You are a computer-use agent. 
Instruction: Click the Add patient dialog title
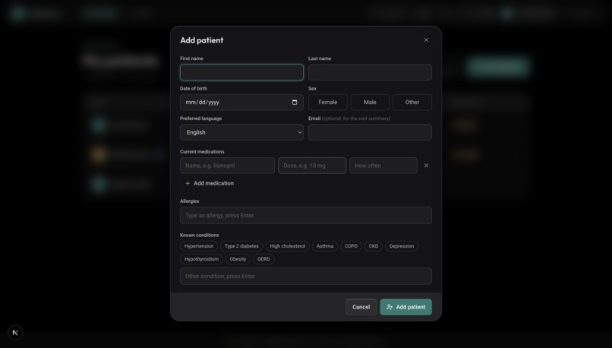point(202,40)
